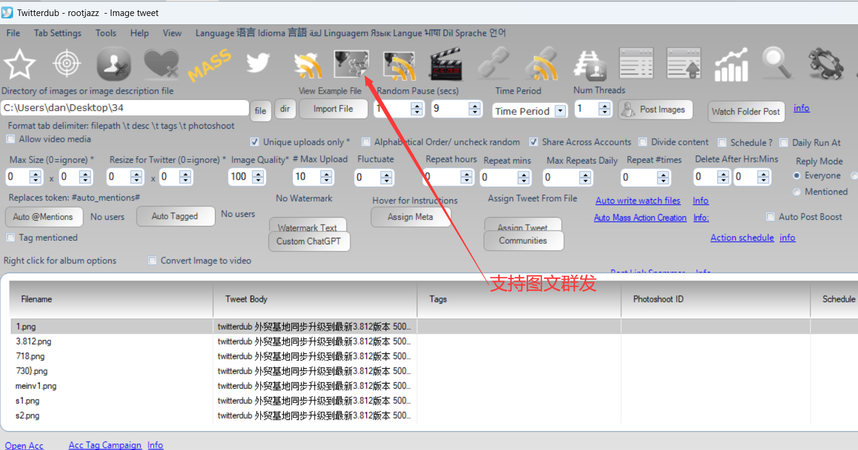This screenshot has height=450, width=858.
Task: Increase the Num Threads spinner value
Action: click(x=604, y=106)
